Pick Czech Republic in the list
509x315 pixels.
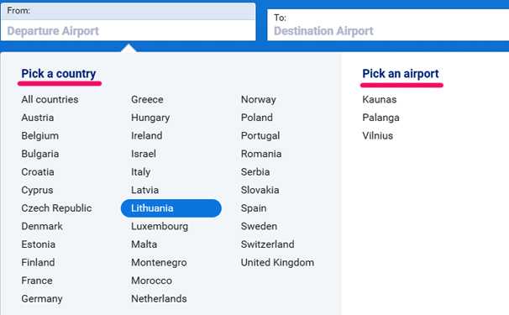coord(56,208)
